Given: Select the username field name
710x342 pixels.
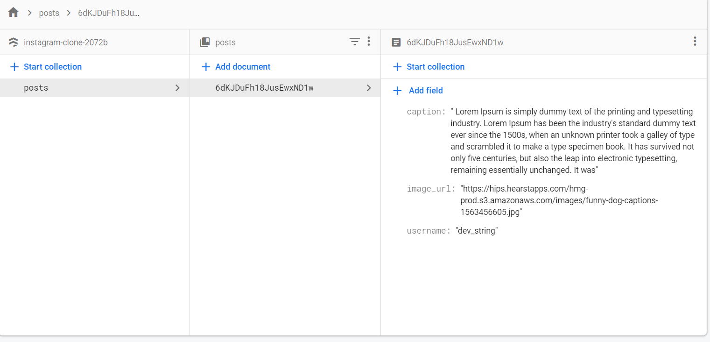Looking at the screenshot, I should 429,231.
